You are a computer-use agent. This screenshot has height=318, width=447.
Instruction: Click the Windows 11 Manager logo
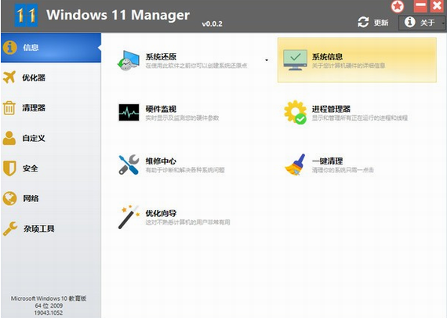(26, 16)
